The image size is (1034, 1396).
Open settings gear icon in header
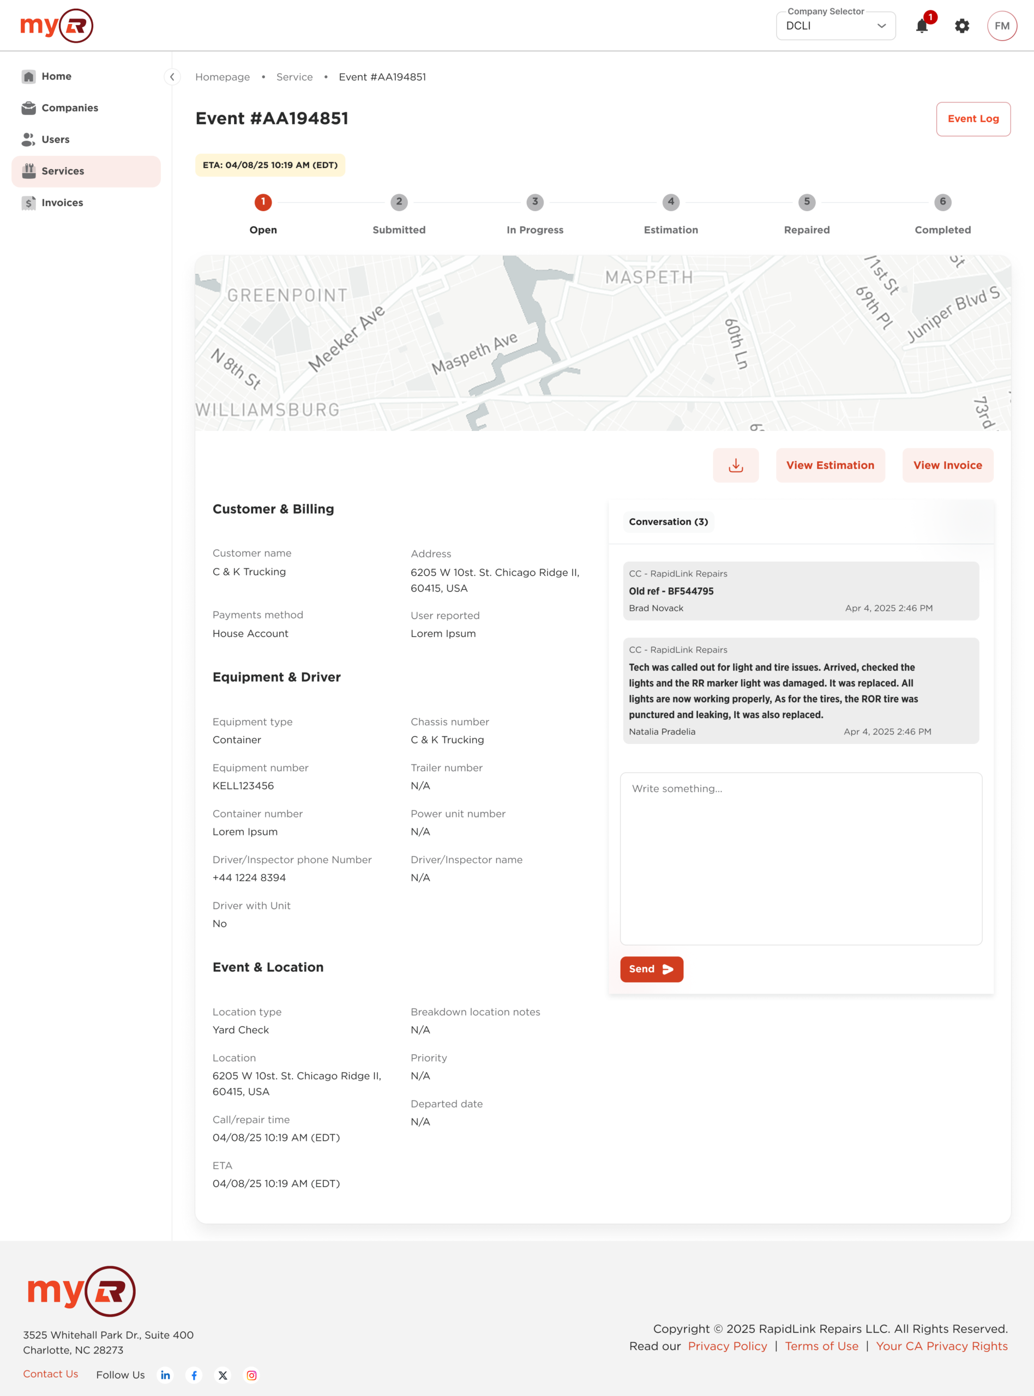961,26
